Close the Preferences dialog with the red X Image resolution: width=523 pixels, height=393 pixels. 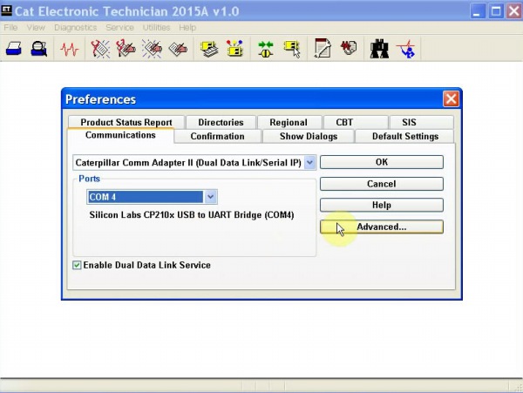click(x=450, y=99)
